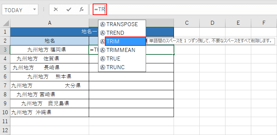Click cell containing 九州地方 沖縄県
This screenshot has height=135, width=277.
50,112
